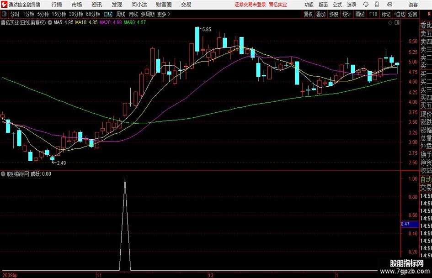The width and height of the screenshot is (432, 278).
Task: Open the 财富圈 menu
Action: (164, 5)
